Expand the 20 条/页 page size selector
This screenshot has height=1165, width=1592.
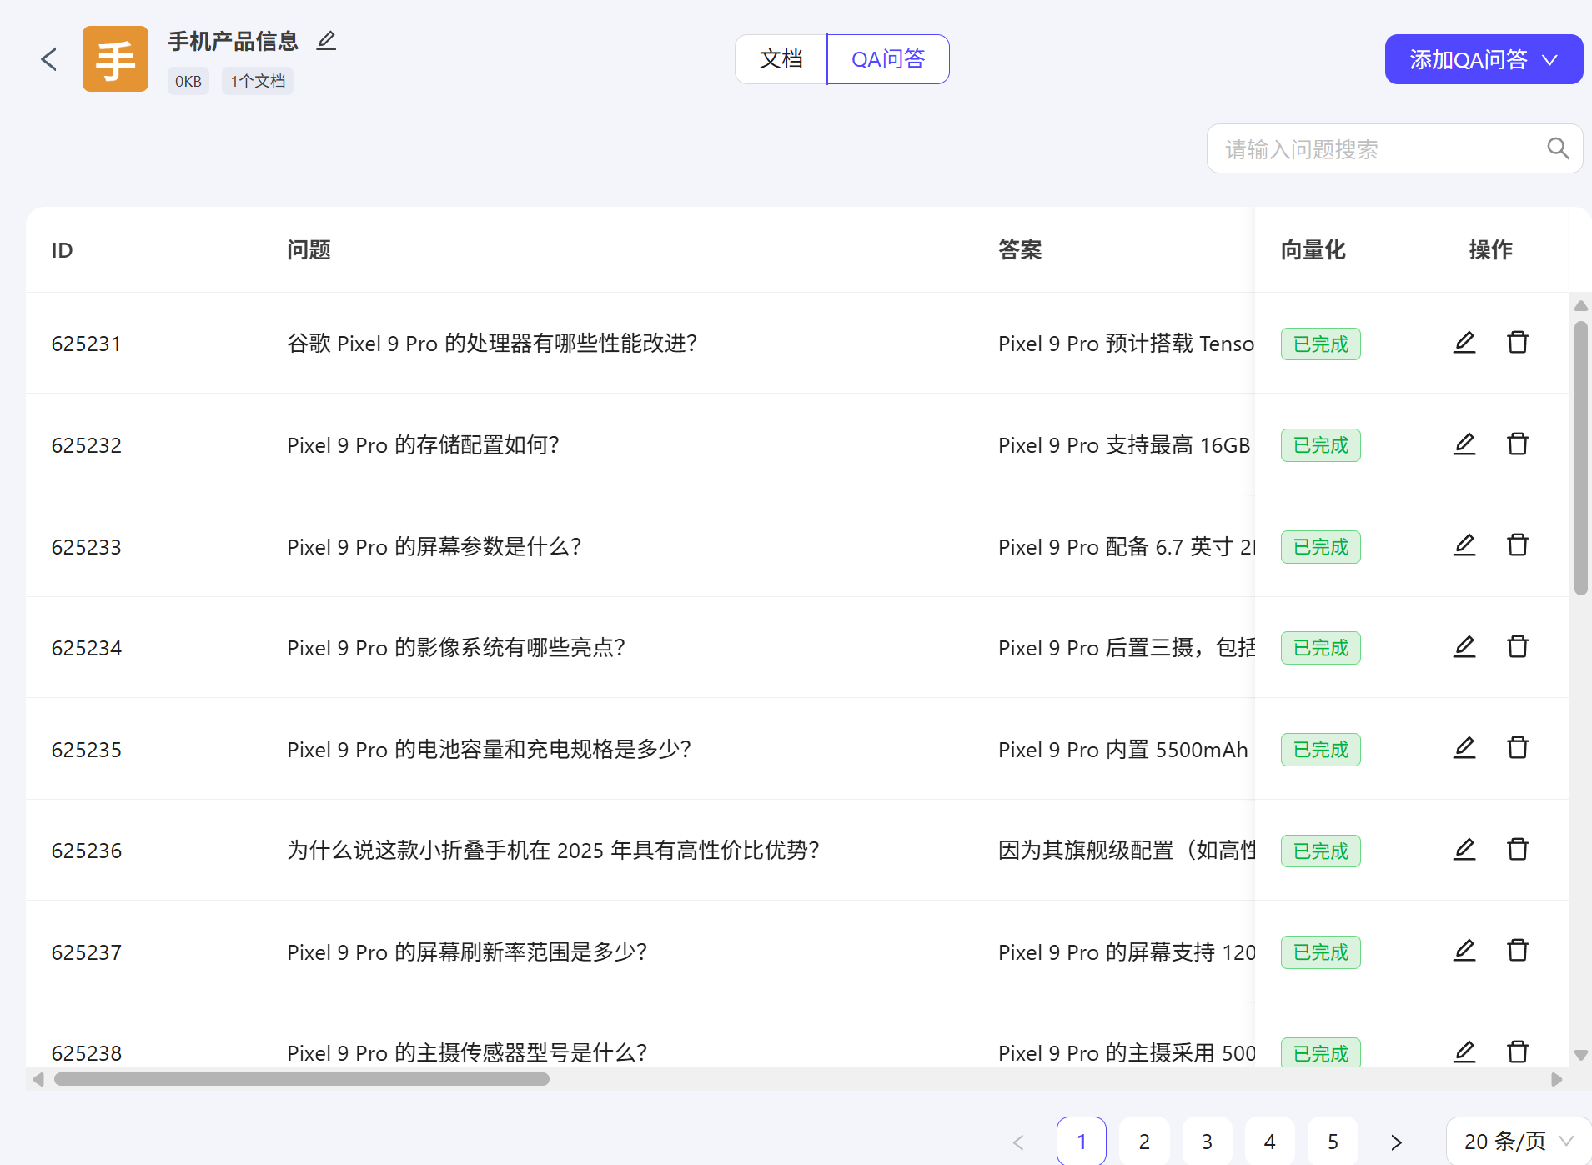(x=1518, y=1141)
